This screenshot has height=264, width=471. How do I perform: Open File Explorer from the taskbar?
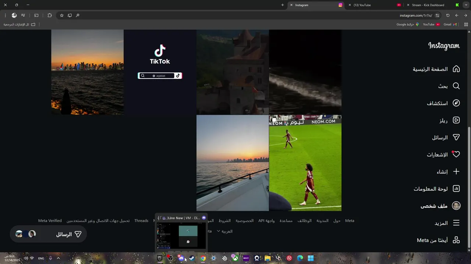(x=268, y=258)
